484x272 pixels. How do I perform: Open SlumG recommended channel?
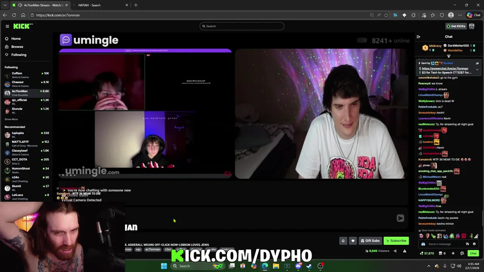pos(26,188)
